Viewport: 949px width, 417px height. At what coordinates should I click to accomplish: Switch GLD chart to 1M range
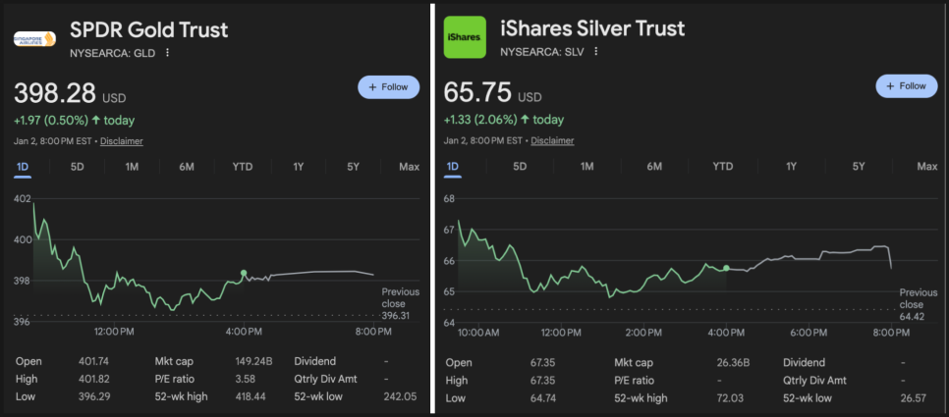[x=132, y=167]
